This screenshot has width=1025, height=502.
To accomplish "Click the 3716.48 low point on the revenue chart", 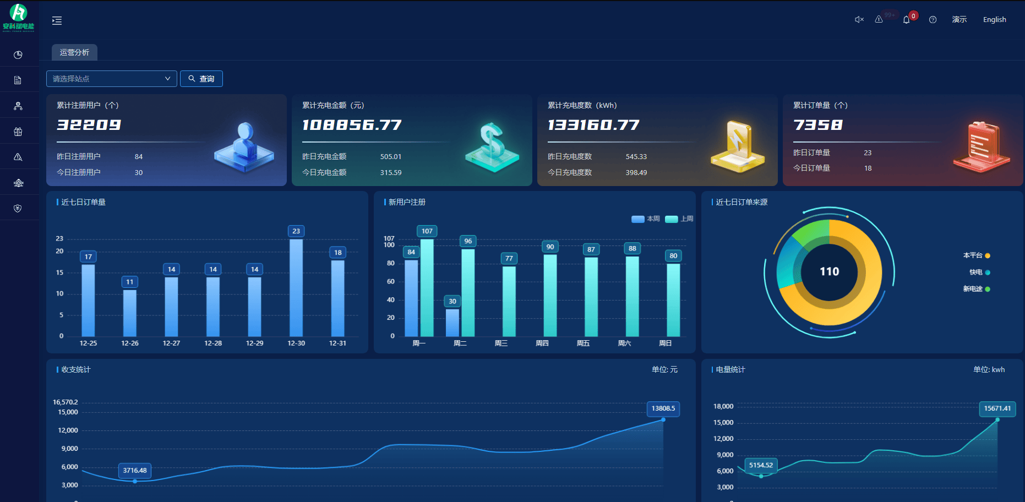I will click(x=135, y=482).
